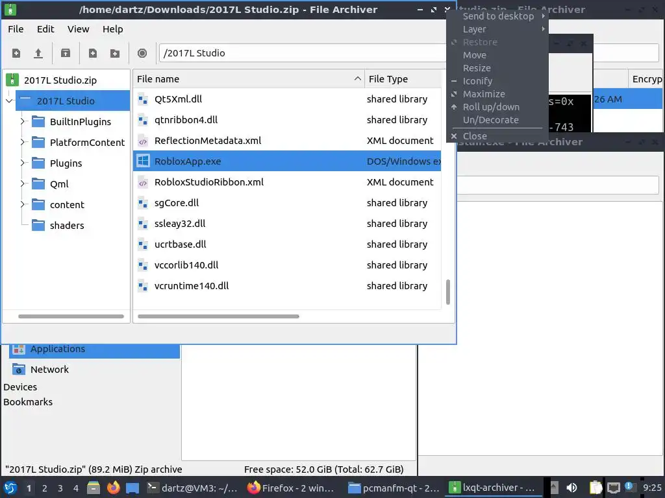The width and height of the screenshot is (665, 498).
Task: Open the Help menu
Action: (112, 29)
